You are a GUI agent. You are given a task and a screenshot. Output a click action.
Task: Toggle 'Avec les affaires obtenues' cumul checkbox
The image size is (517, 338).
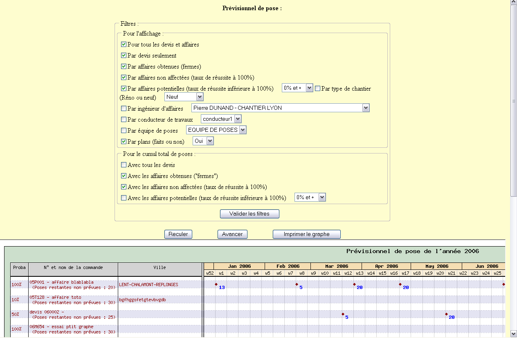coord(124,176)
